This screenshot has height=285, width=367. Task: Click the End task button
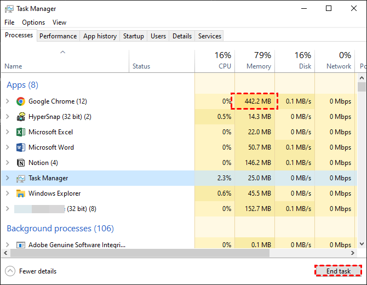(338, 271)
